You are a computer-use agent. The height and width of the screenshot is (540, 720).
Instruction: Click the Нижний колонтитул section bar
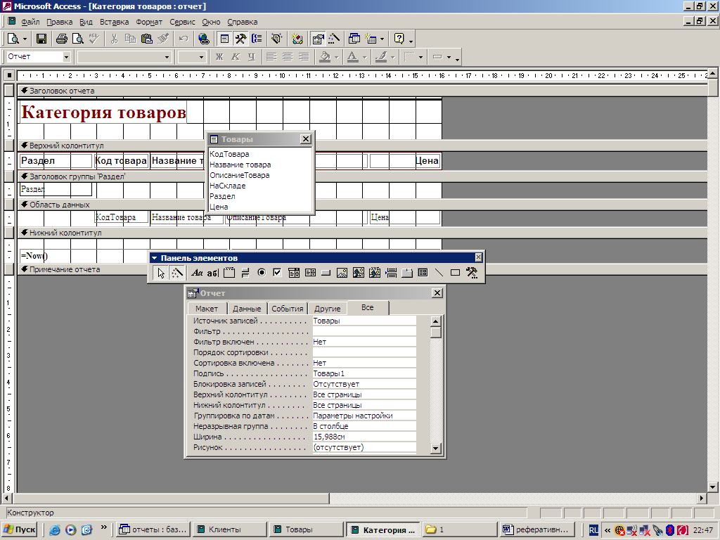click(362, 232)
